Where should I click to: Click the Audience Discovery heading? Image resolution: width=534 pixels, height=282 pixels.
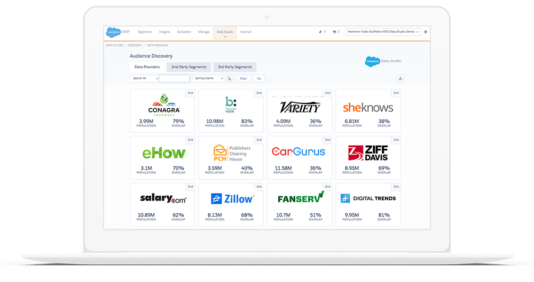151,56
